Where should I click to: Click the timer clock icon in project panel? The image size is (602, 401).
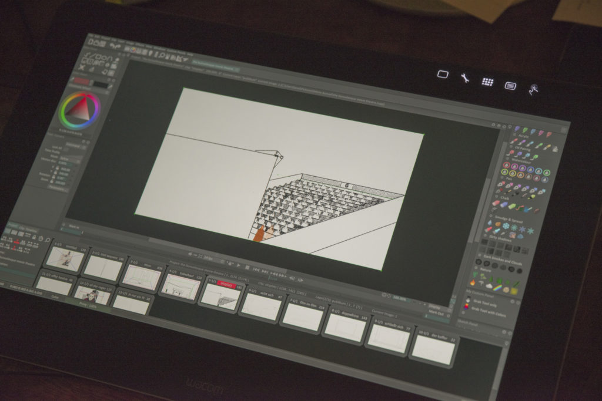(x=41, y=239)
